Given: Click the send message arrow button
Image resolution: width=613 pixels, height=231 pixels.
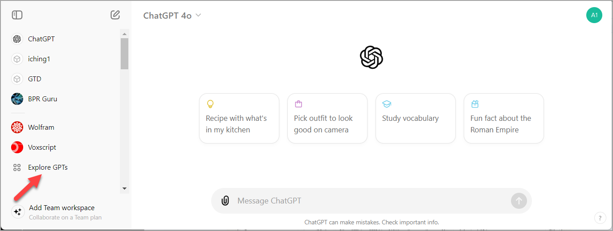Looking at the screenshot, I should [519, 201].
